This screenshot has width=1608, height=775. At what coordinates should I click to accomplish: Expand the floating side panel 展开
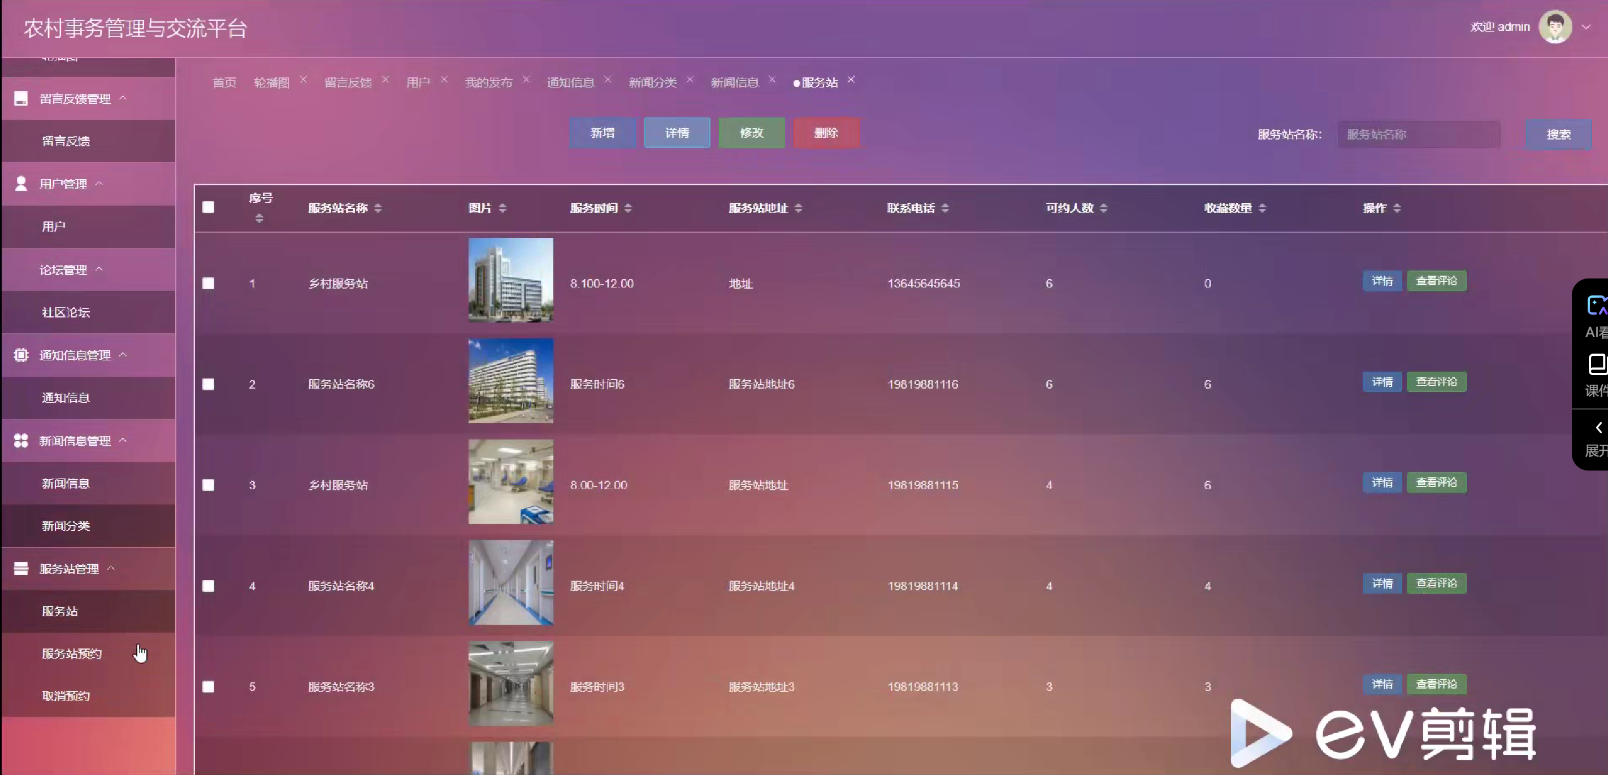(x=1597, y=439)
